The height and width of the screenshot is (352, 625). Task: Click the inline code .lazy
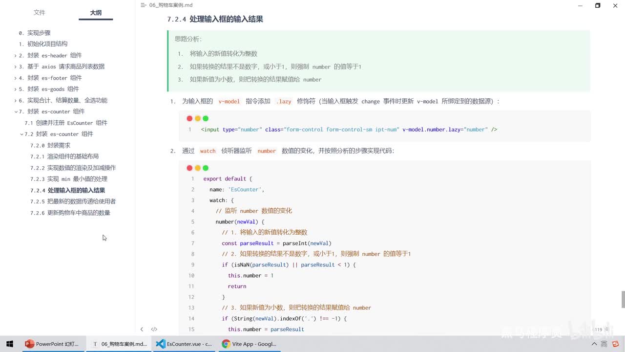[x=284, y=101]
